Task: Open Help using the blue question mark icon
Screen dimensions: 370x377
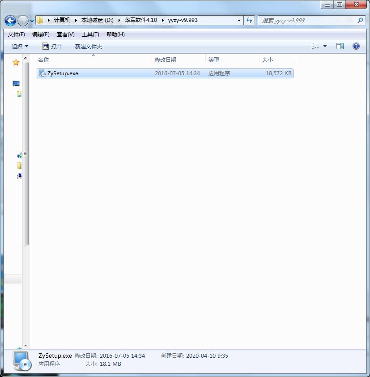Action: (355, 46)
